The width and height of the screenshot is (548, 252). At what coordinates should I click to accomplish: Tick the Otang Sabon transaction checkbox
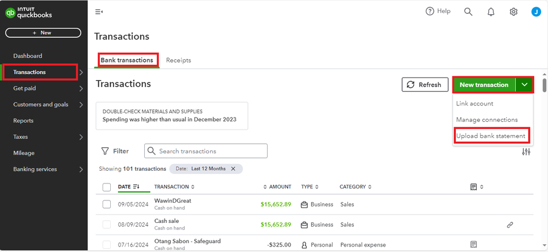point(106,245)
